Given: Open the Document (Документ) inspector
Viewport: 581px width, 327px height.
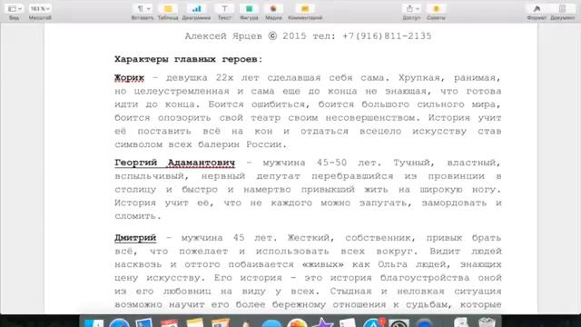Looking at the screenshot, I should click(563, 8).
